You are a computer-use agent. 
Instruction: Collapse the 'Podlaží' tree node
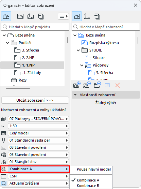7,43
